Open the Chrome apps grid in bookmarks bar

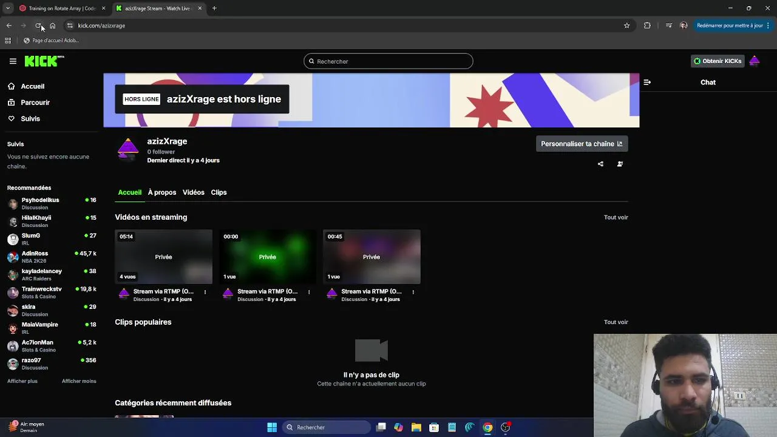[8, 41]
